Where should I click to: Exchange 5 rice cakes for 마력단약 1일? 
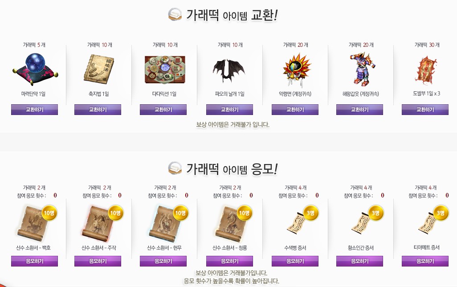pyautogui.click(x=34, y=110)
